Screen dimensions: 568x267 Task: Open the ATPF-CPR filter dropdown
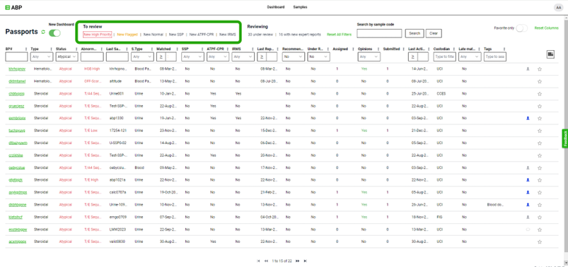click(218, 57)
